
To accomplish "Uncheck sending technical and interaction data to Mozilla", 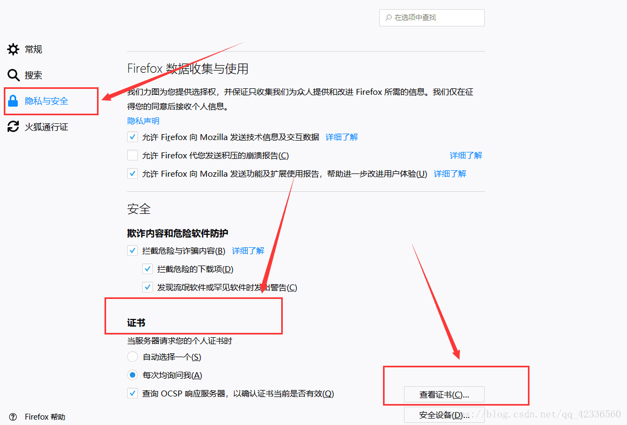I will 133,137.
